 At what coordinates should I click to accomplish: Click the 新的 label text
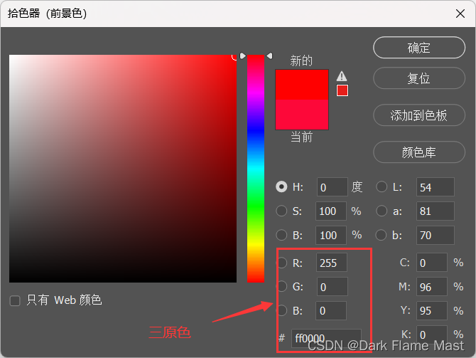[301, 60]
